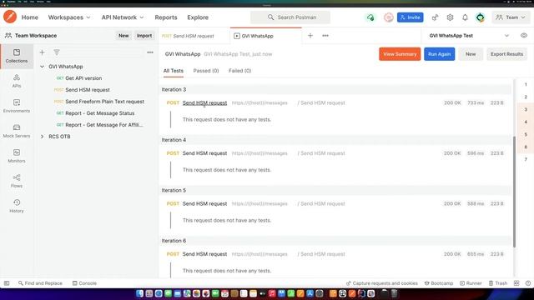Switch to the GVI WhatsApp runner tab
This screenshot has height=300, width=534.
click(266, 36)
